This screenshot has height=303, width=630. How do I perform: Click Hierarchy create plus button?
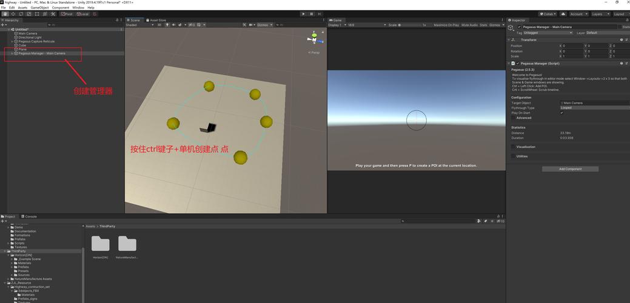click(3, 25)
